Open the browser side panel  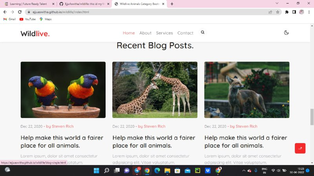pos(294,12)
